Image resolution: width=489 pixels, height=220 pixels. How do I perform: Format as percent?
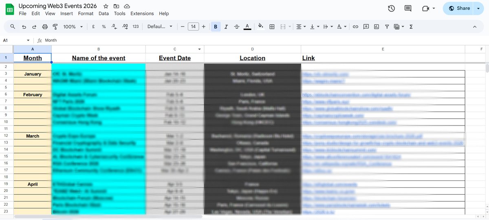104,26
